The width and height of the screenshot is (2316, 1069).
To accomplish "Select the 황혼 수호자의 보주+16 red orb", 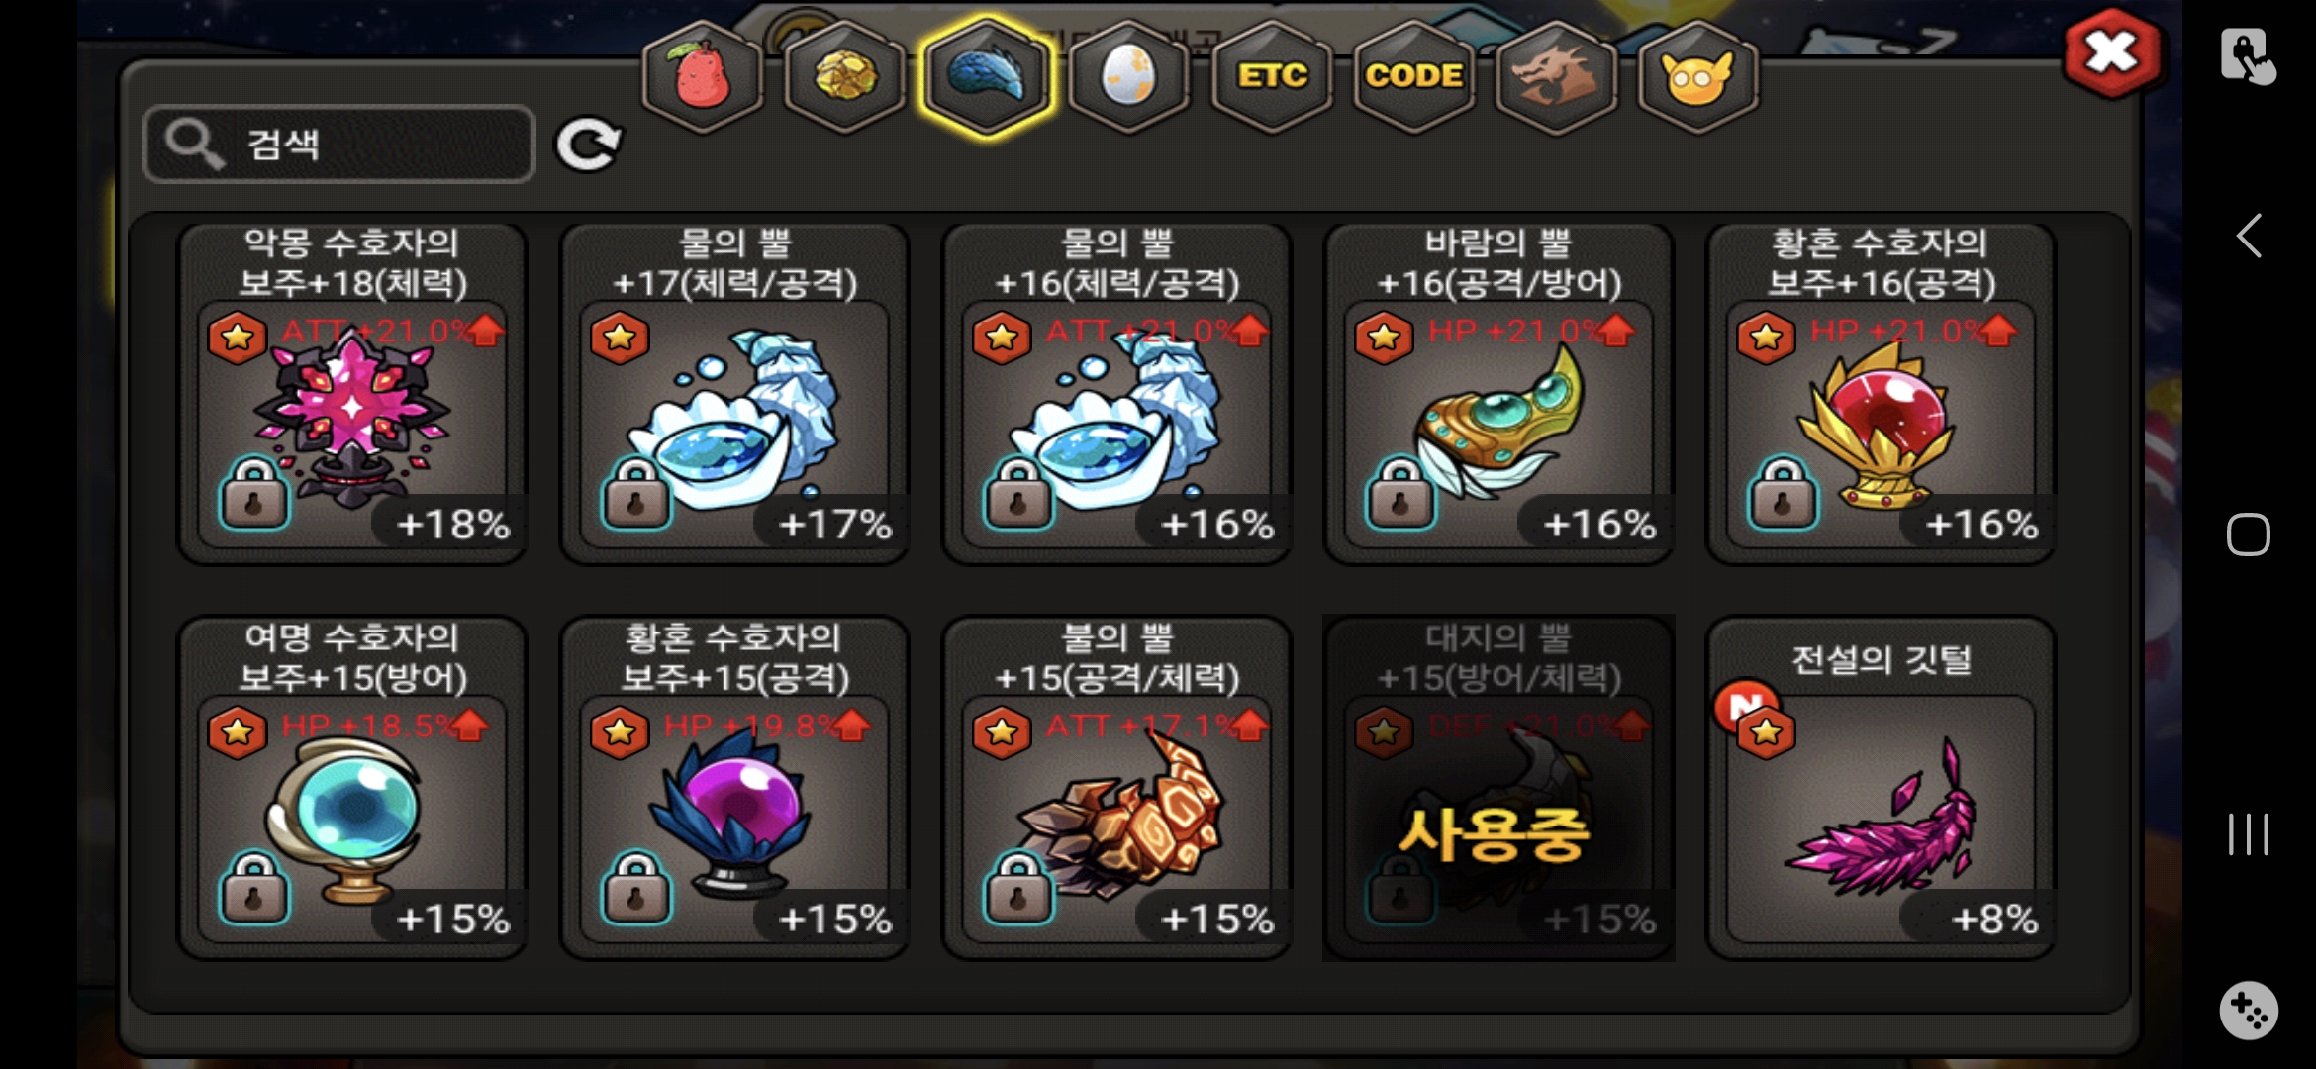I will pos(1881,394).
